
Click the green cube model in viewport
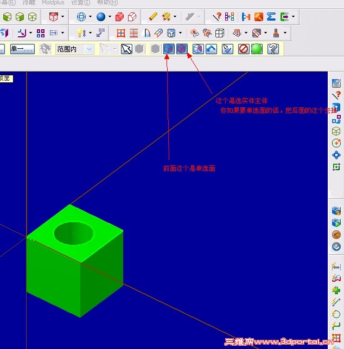coord(75,261)
